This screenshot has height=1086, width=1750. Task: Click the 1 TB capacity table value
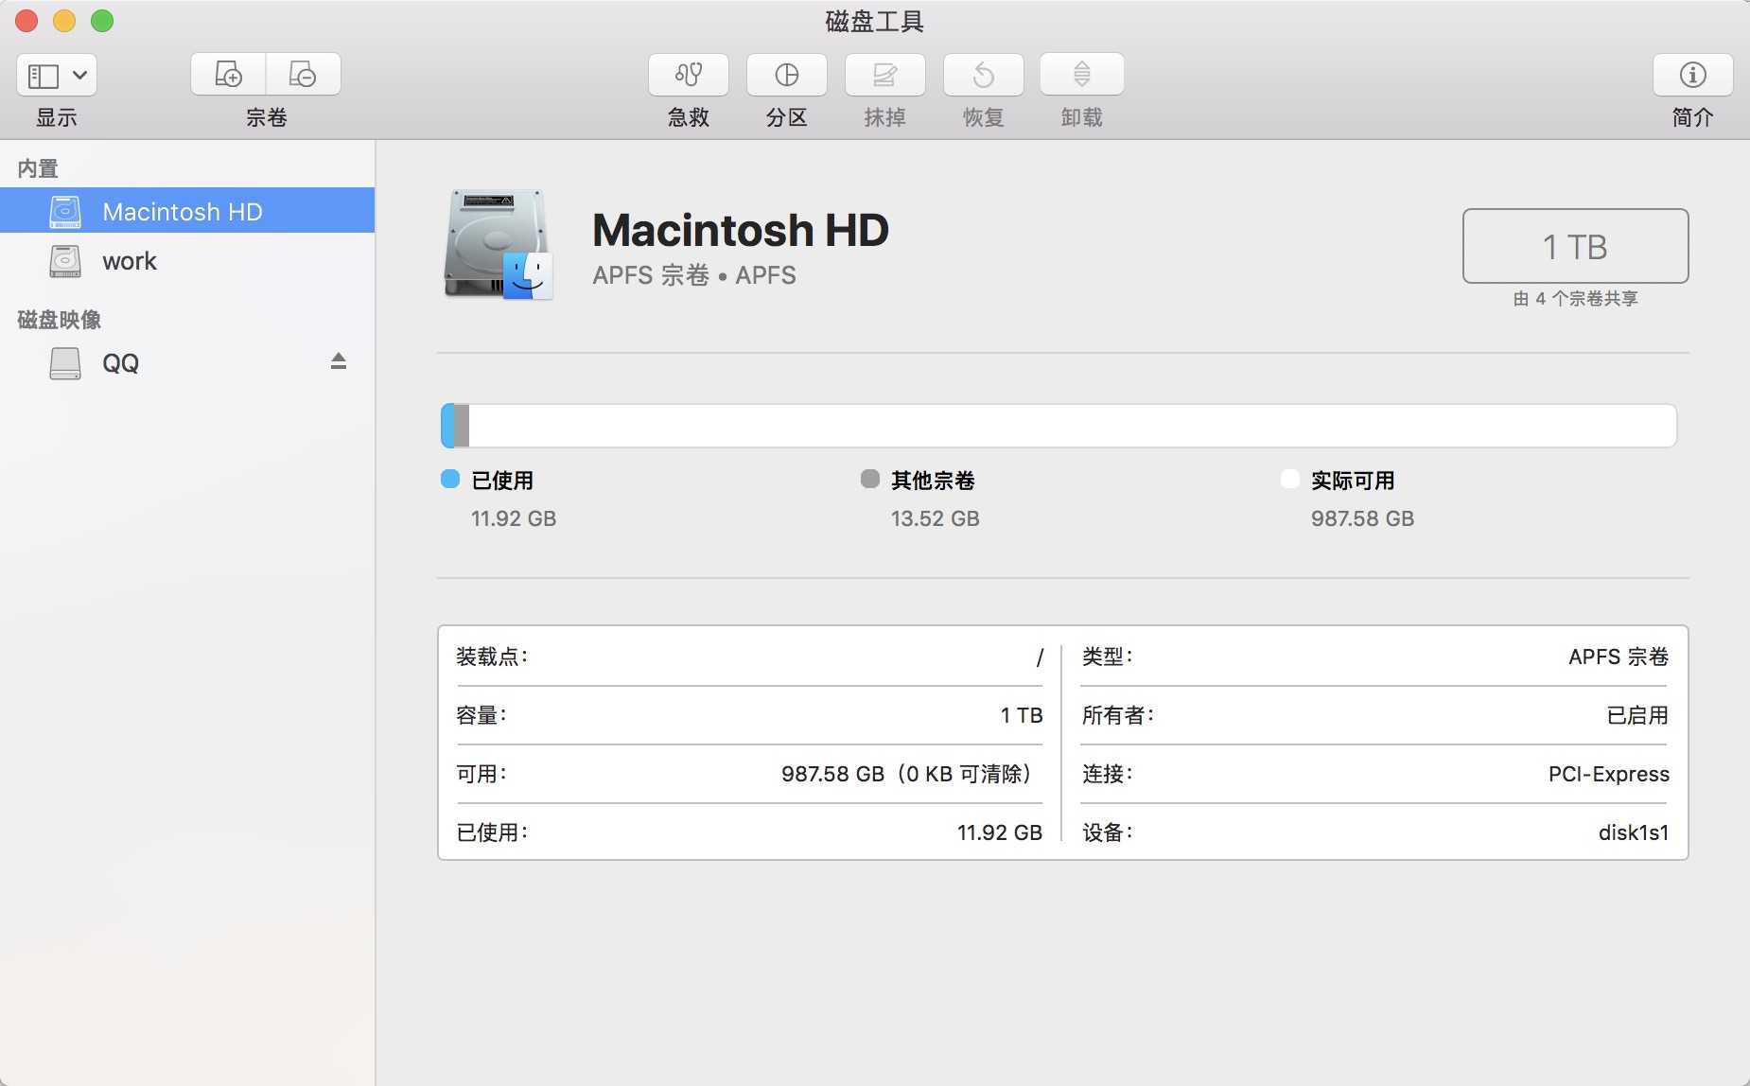coord(1022,715)
